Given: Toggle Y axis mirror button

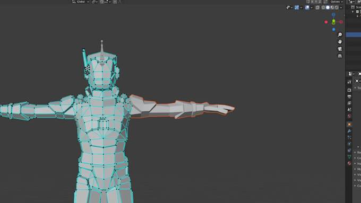Looking at the screenshot, I should pyautogui.click(x=316, y=2).
